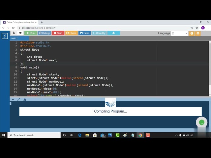Click line 5 int data;

[x=35, y=57]
